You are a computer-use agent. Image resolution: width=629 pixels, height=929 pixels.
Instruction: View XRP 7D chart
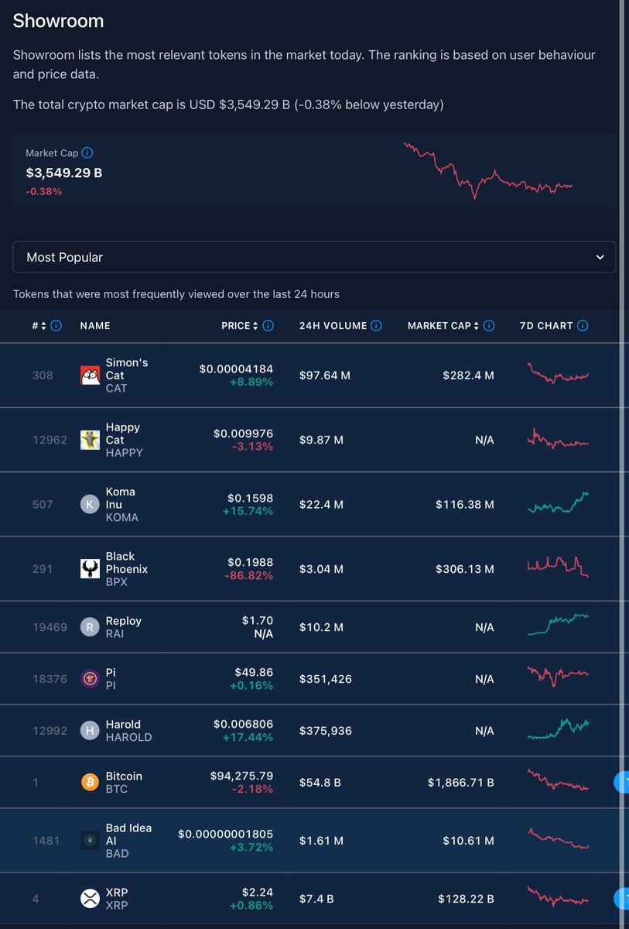[x=558, y=897]
